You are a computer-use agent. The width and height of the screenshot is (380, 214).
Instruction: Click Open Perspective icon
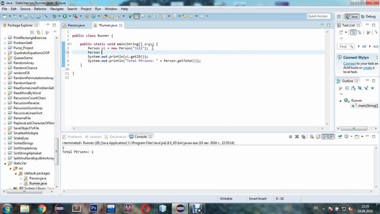point(339,16)
